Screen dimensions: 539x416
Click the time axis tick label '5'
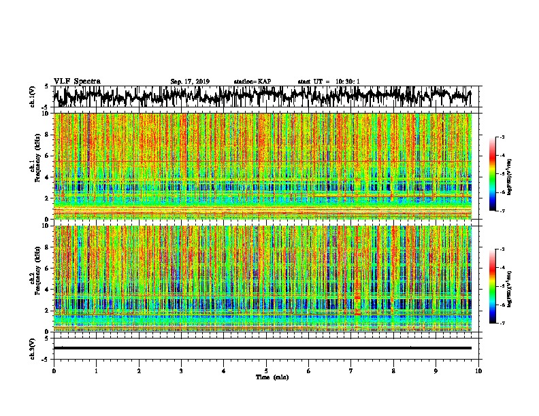pyautogui.click(x=266, y=371)
